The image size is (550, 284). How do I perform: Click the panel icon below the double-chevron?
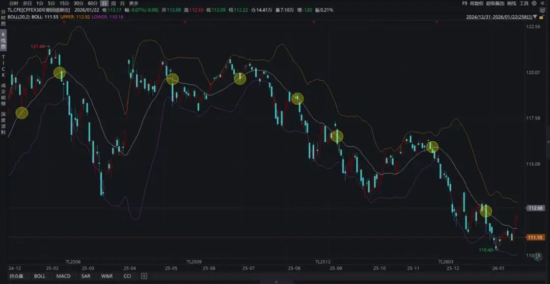(543, 10)
